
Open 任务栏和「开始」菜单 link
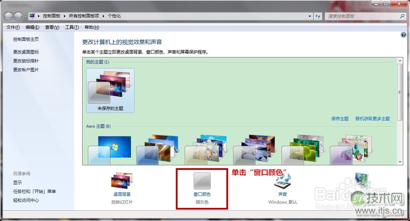tap(34, 191)
